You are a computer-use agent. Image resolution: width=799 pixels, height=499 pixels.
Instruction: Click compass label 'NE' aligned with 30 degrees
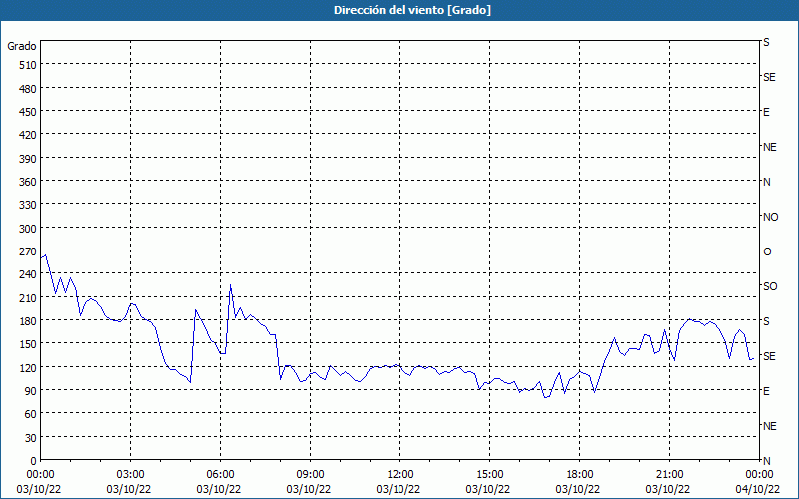click(x=770, y=426)
